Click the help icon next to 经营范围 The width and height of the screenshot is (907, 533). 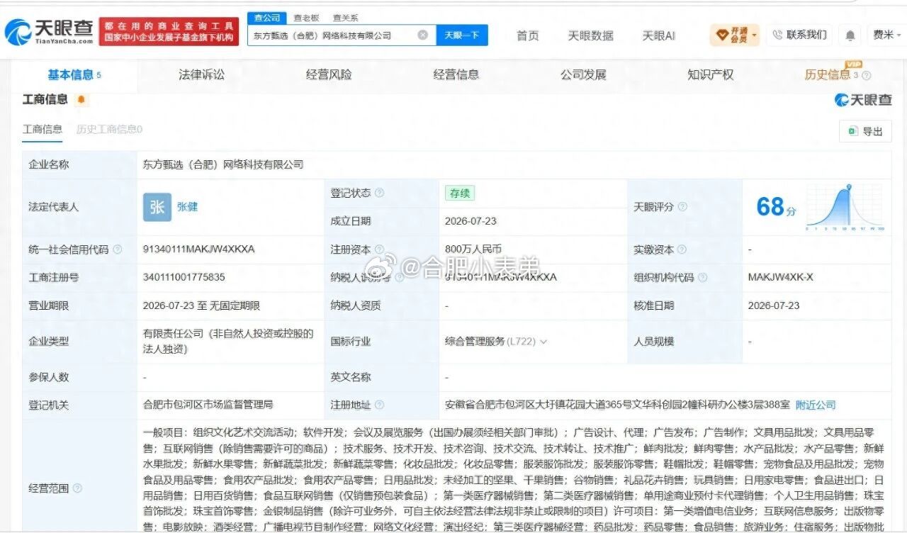(x=77, y=488)
